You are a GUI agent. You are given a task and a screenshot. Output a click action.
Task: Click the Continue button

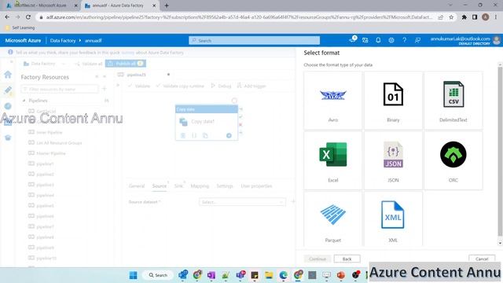tap(318, 259)
